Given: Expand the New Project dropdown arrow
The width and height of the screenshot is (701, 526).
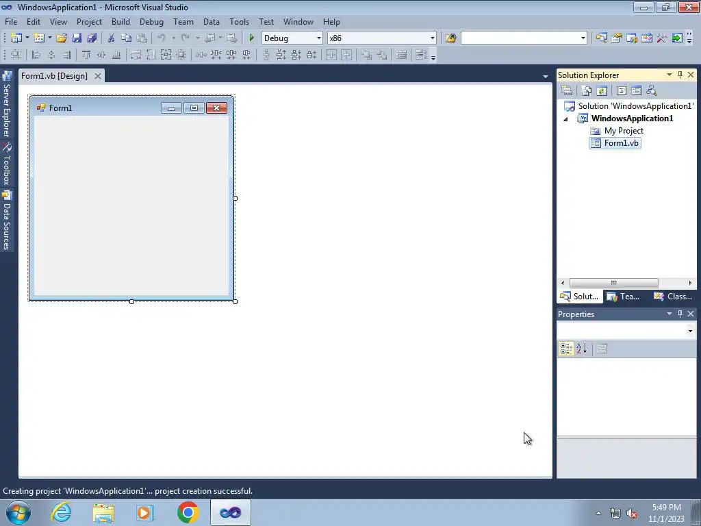Looking at the screenshot, I should [27, 38].
